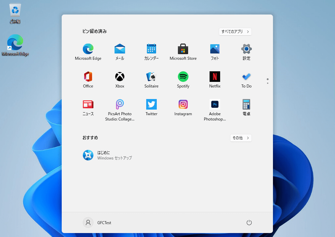Open the フォト app
Viewport: 335px width, 237px height.
tap(215, 52)
